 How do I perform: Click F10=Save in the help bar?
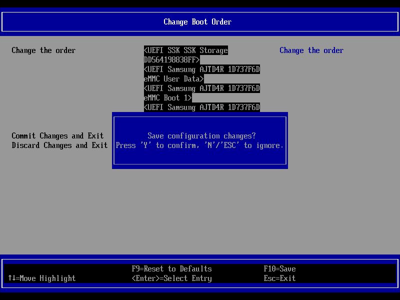[x=279, y=268]
